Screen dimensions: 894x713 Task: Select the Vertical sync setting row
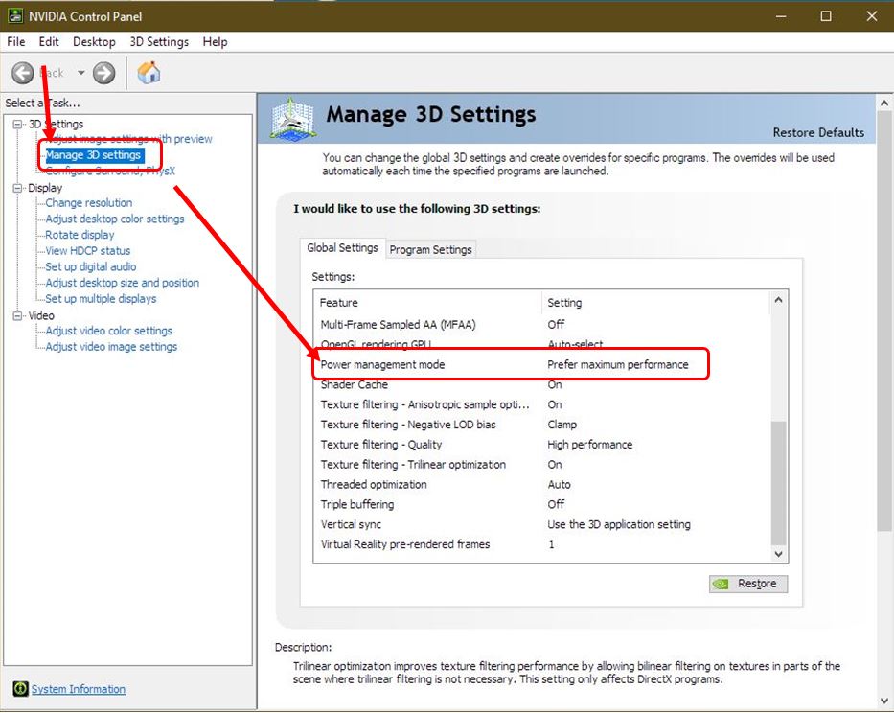coord(541,524)
